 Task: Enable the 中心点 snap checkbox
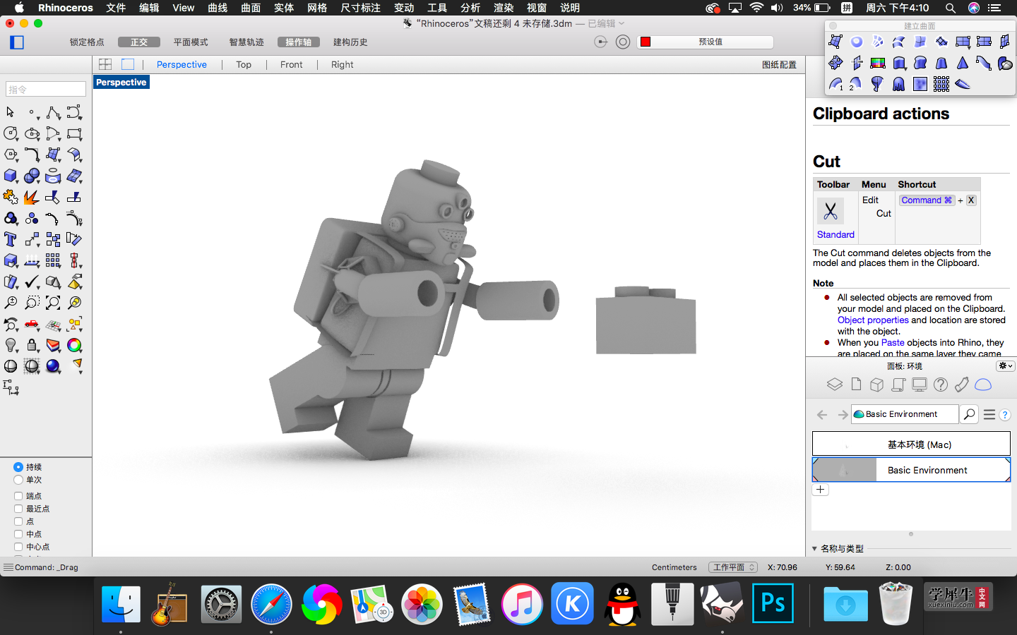pos(18,547)
